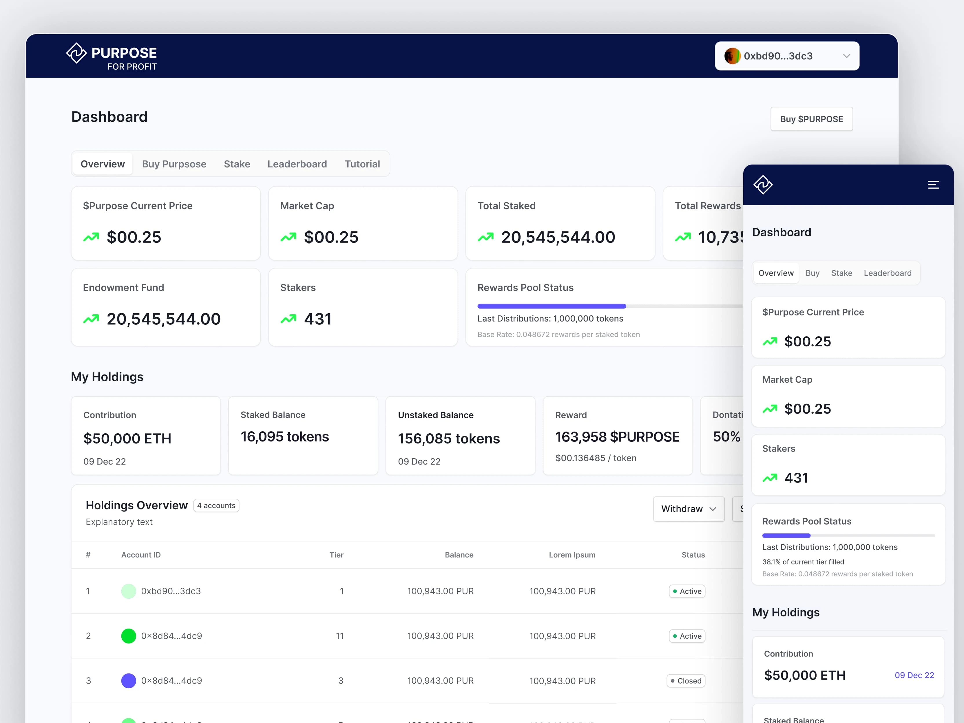Click the 4 accounts badge
The height and width of the screenshot is (723, 964).
(x=216, y=505)
